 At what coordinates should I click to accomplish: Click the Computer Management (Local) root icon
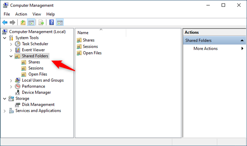click(5, 32)
